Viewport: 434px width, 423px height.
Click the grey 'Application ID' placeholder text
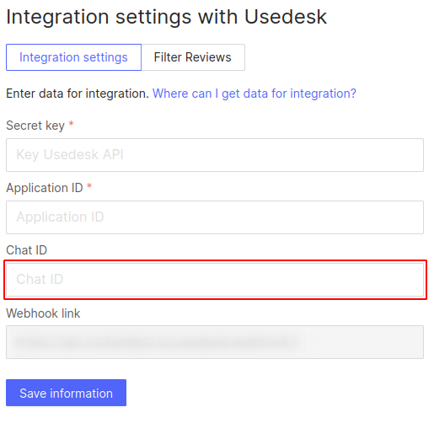tap(60, 217)
